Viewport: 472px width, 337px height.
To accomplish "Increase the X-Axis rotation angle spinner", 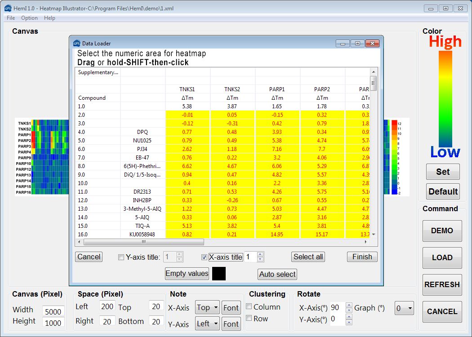I will coord(349,305).
